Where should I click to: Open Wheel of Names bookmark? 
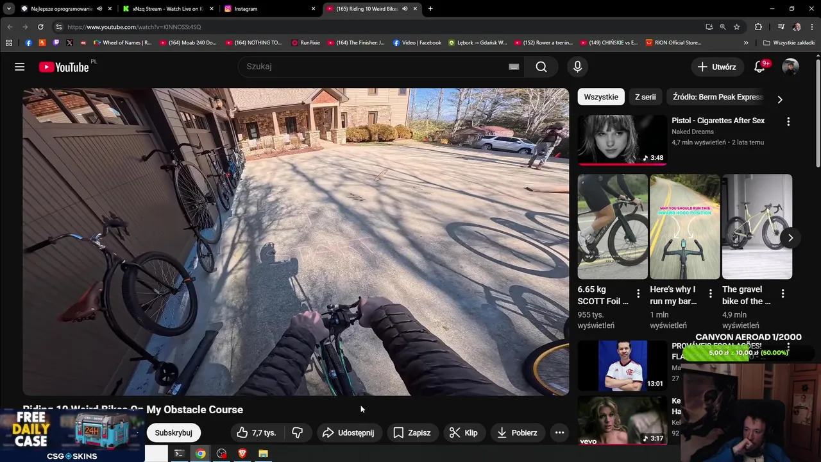point(123,43)
